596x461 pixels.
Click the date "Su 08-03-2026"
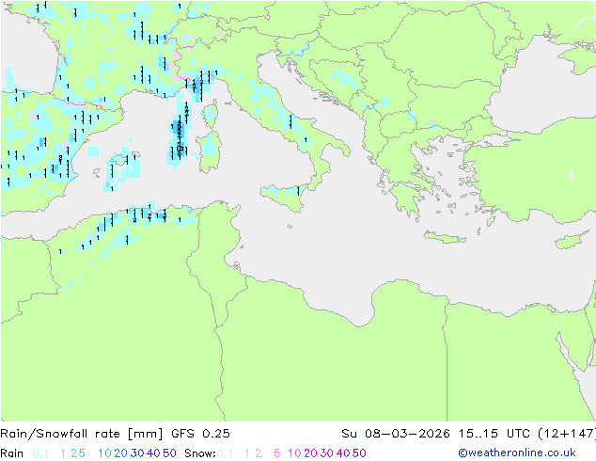[x=396, y=434]
